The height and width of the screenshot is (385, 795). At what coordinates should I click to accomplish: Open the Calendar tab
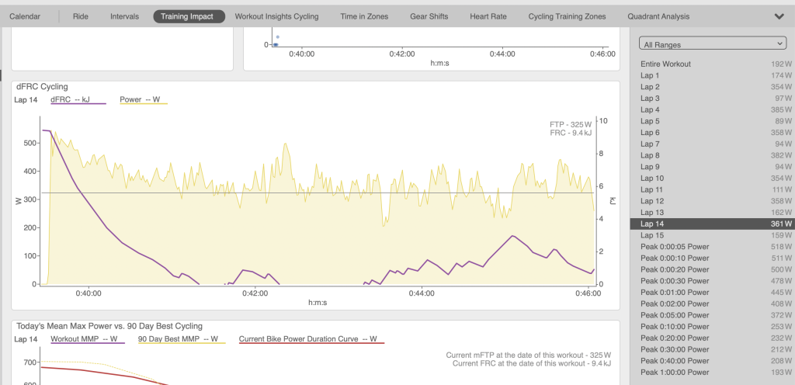click(x=25, y=16)
